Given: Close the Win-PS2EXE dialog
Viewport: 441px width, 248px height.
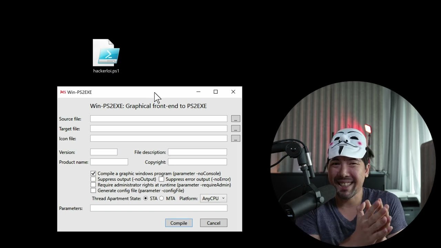Looking at the screenshot, I should 233,92.
